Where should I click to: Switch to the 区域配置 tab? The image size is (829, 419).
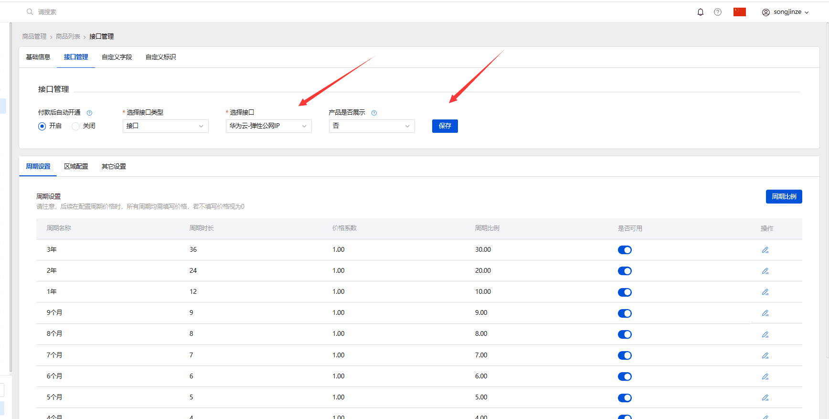click(x=76, y=166)
